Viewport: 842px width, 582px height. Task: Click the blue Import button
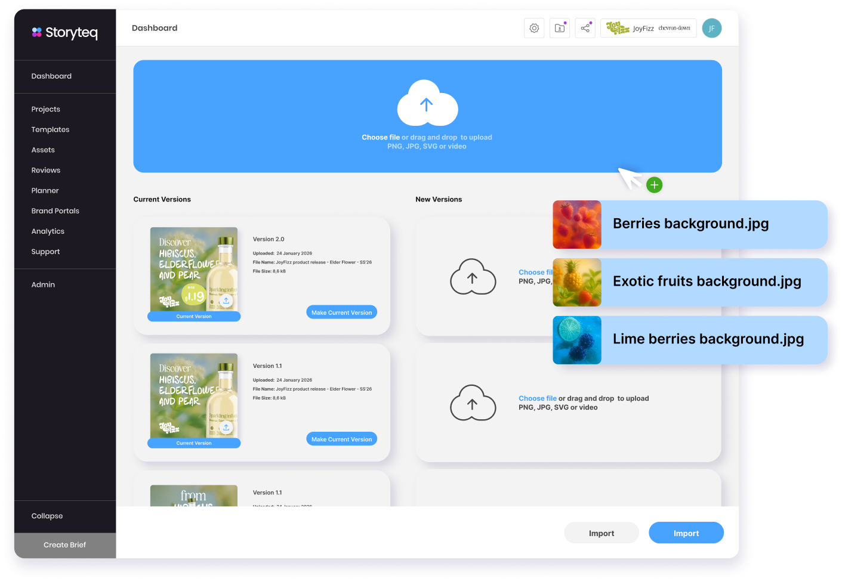tap(686, 533)
